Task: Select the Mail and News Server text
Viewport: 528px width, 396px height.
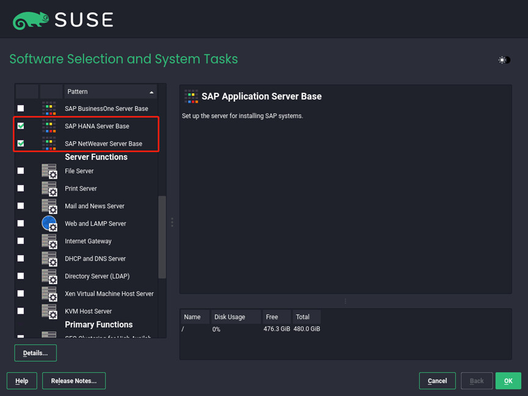Action: [x=95, y=206]
